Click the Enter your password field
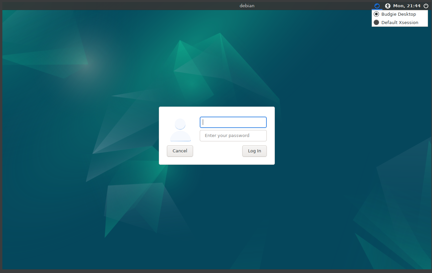This screenshot has height=273, width=432. 233,135
